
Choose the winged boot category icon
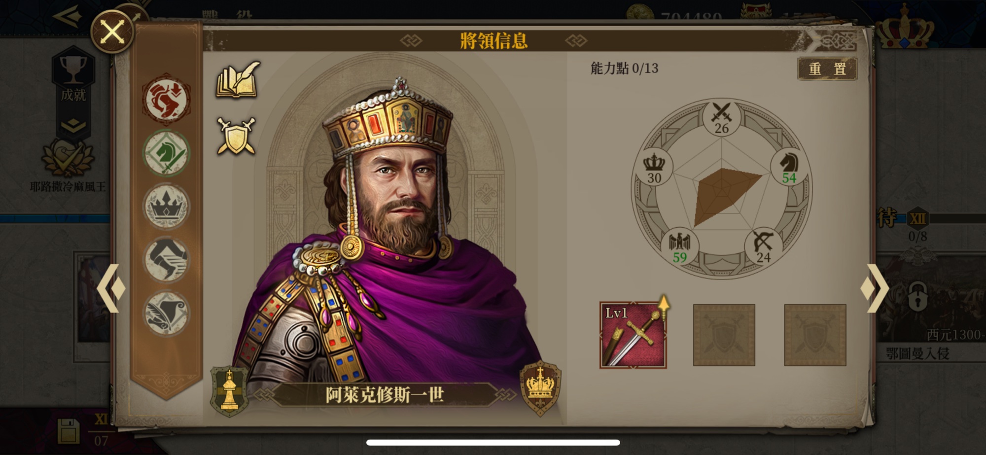[x=166, y=260]
